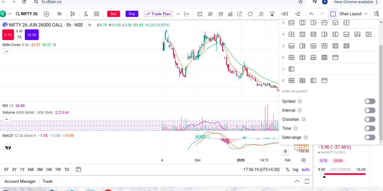
Task: Open chart settings sliders icon in toolbar
Action: click(x=261, y=14)
